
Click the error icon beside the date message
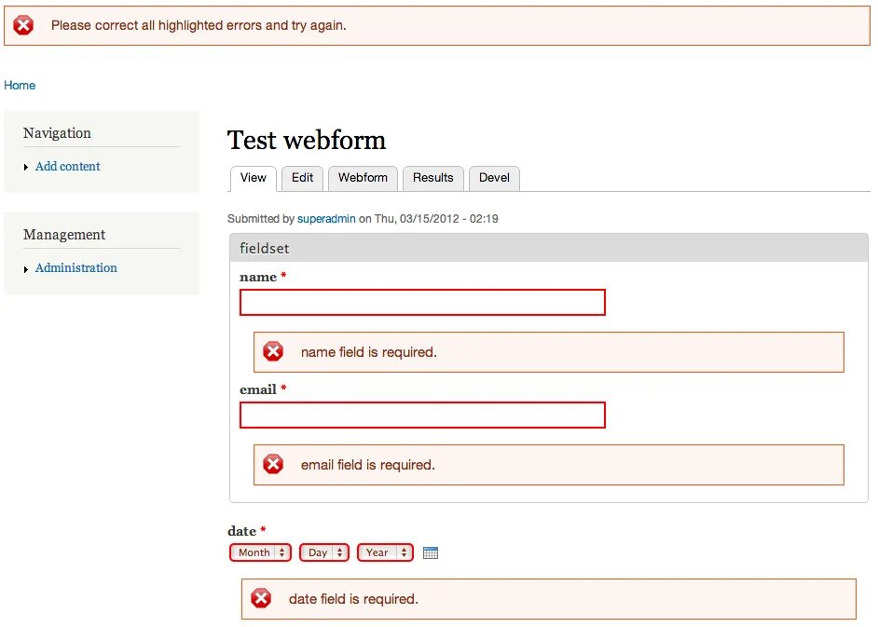(x=261, y=598)
